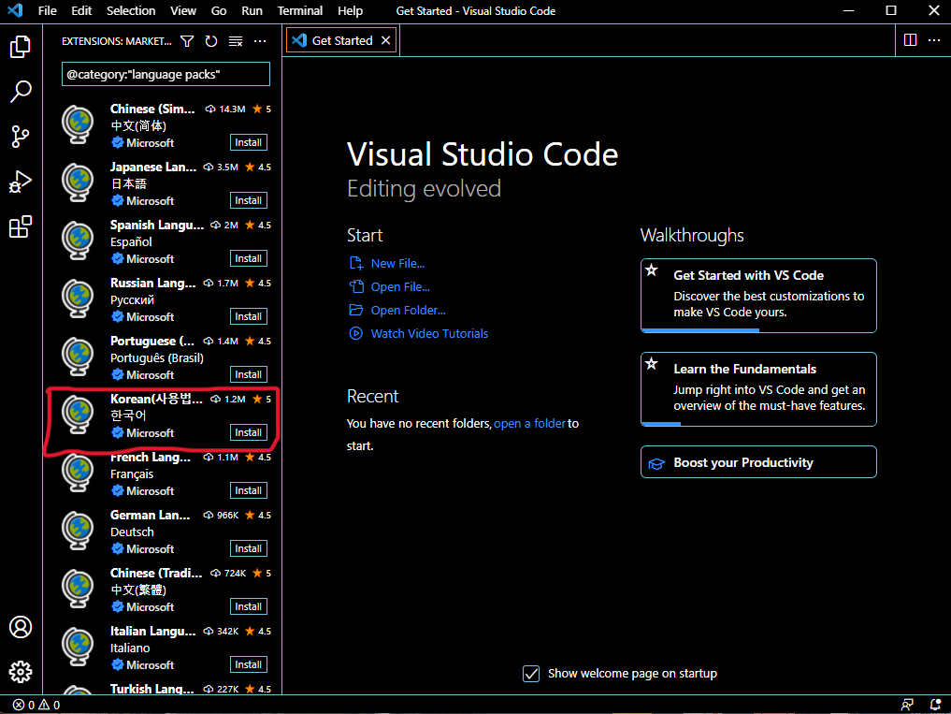This screenshot has height=714, width=951.
Task: Open Manage gear icon
Action: coord(21,672)
